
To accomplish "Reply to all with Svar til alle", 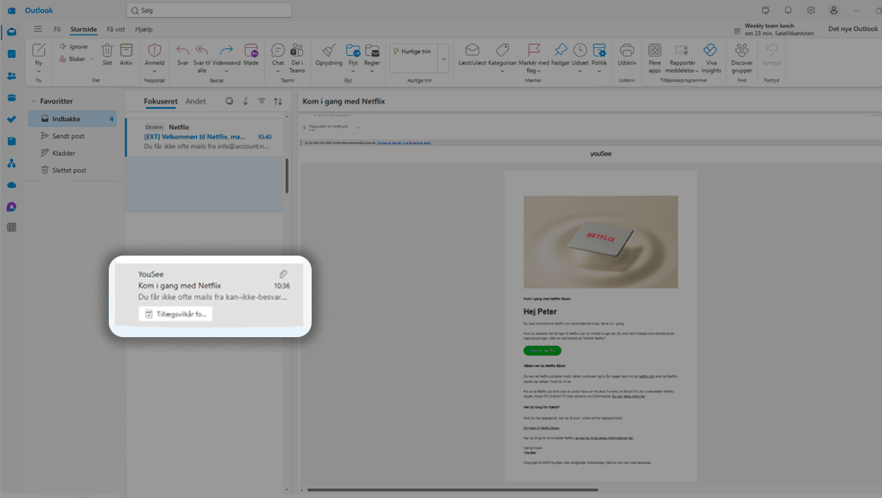I will pyautogui.click(x=202, y=57).
